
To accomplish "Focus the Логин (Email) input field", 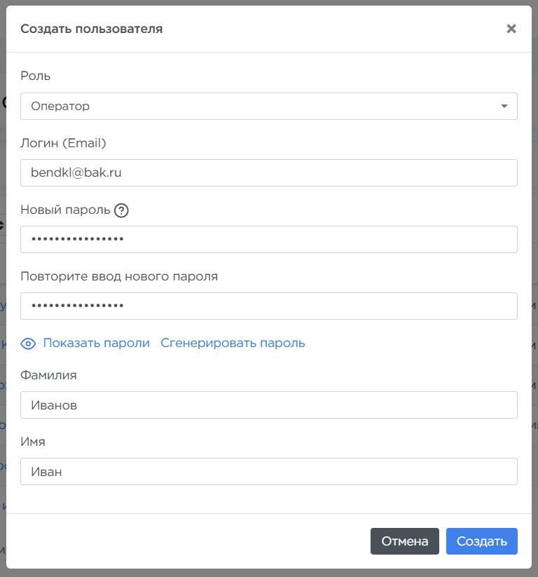I will point(268,172).
